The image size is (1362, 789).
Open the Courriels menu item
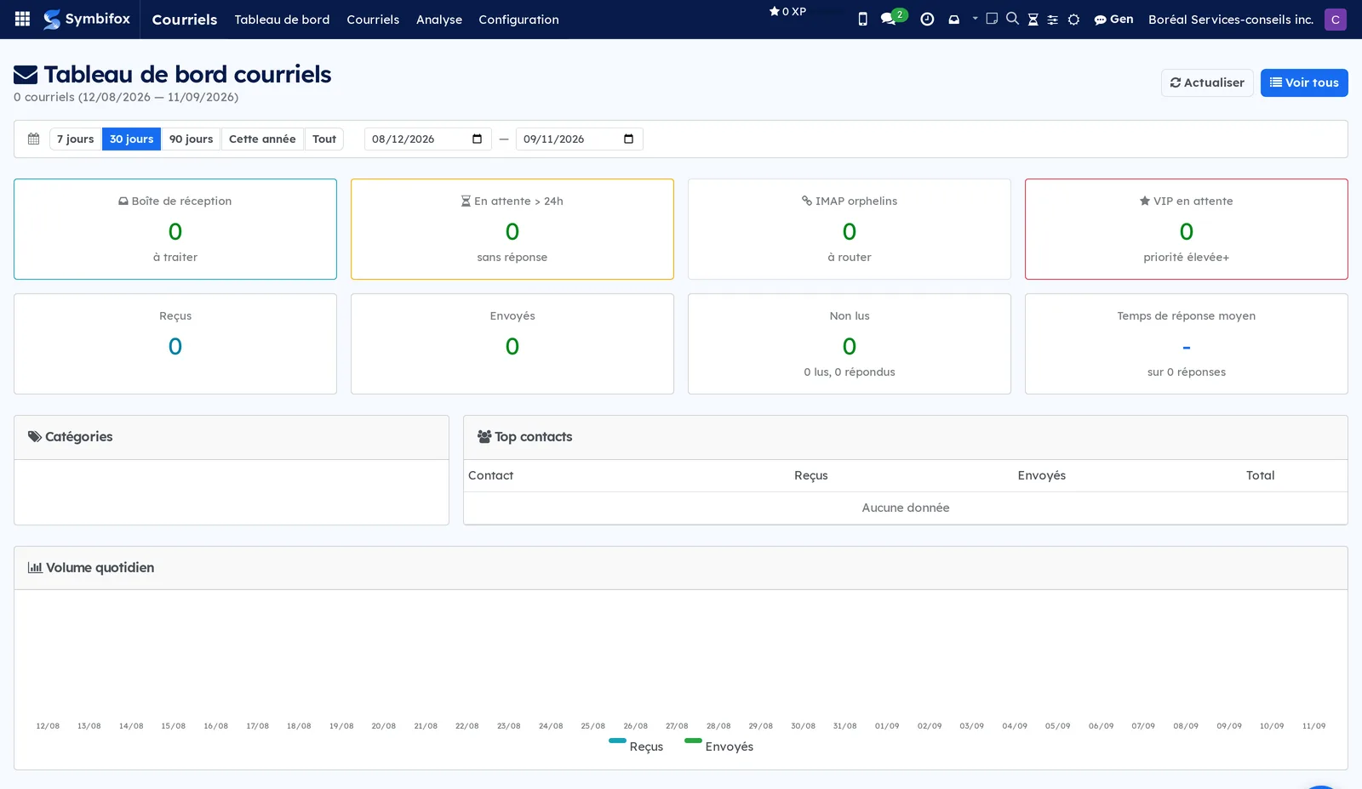373,19
